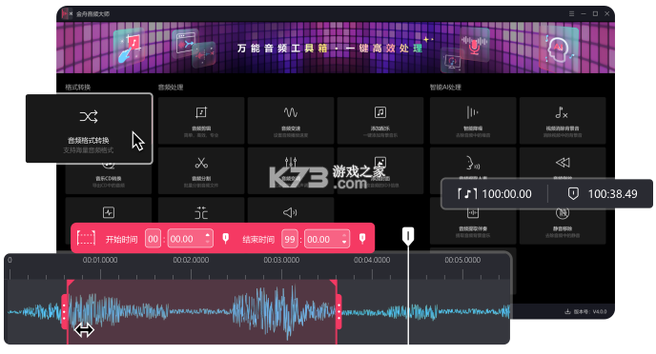This screenshot has height=354, width=656.
Task: Open the equalizer sliders tool tile
Action: tap(291, 170)
